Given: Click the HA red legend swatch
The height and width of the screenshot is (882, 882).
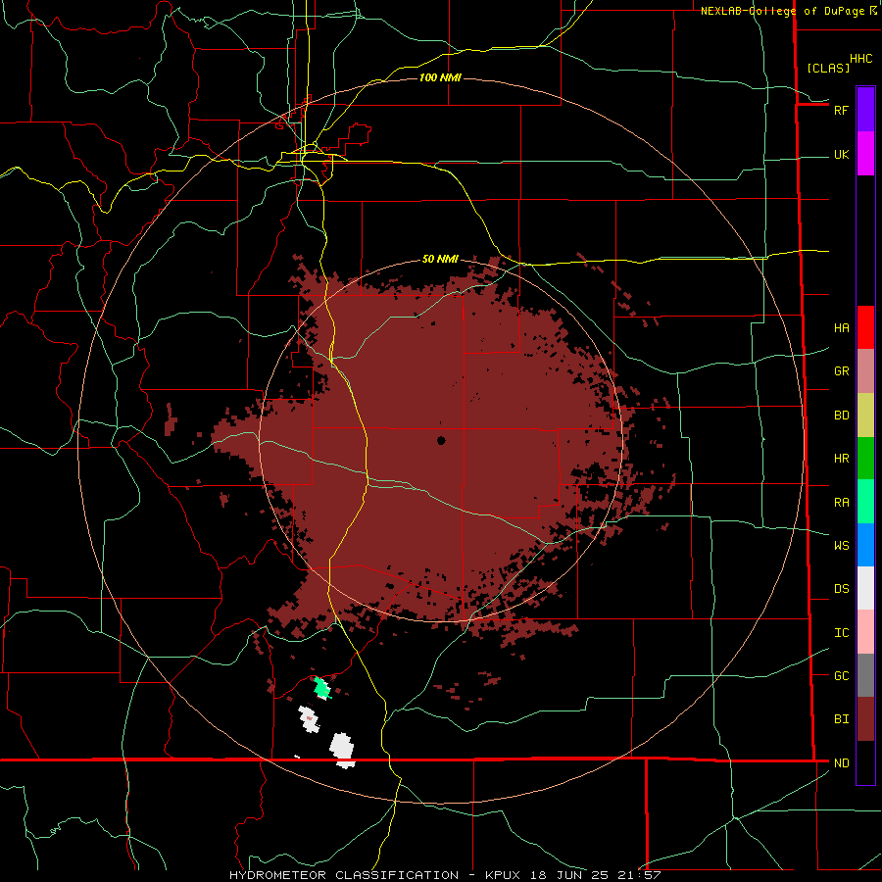Looking at the screenshot, I should point(865,327).
